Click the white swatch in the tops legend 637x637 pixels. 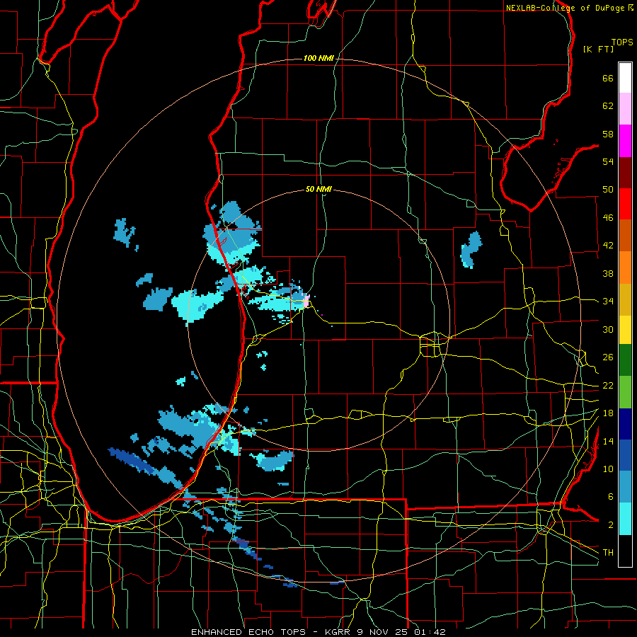(625, 78)
